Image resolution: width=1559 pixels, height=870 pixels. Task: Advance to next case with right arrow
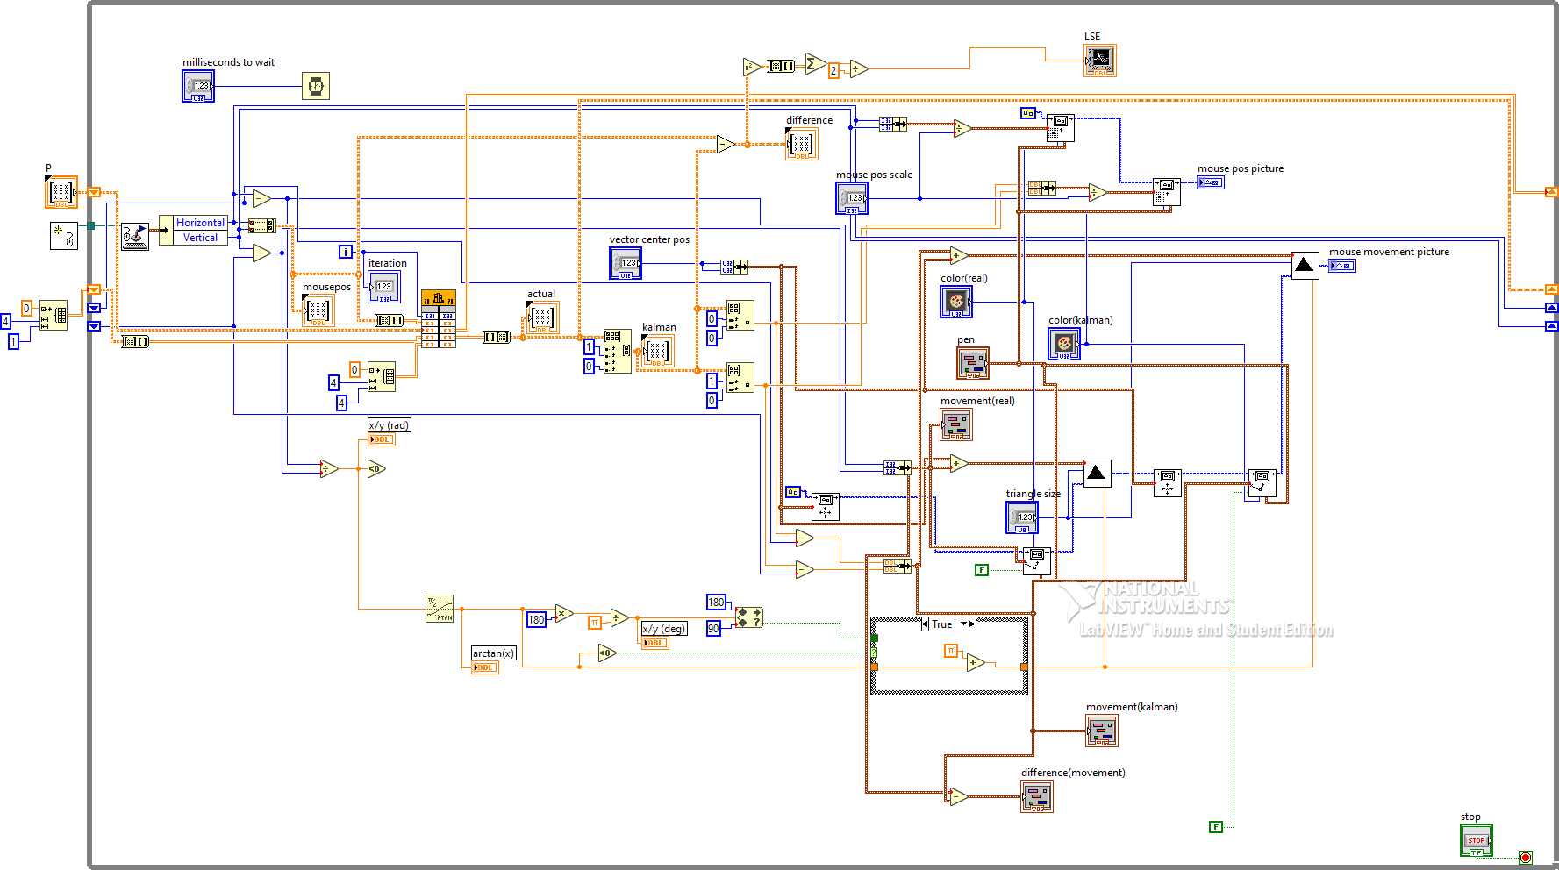coord(972,624)
